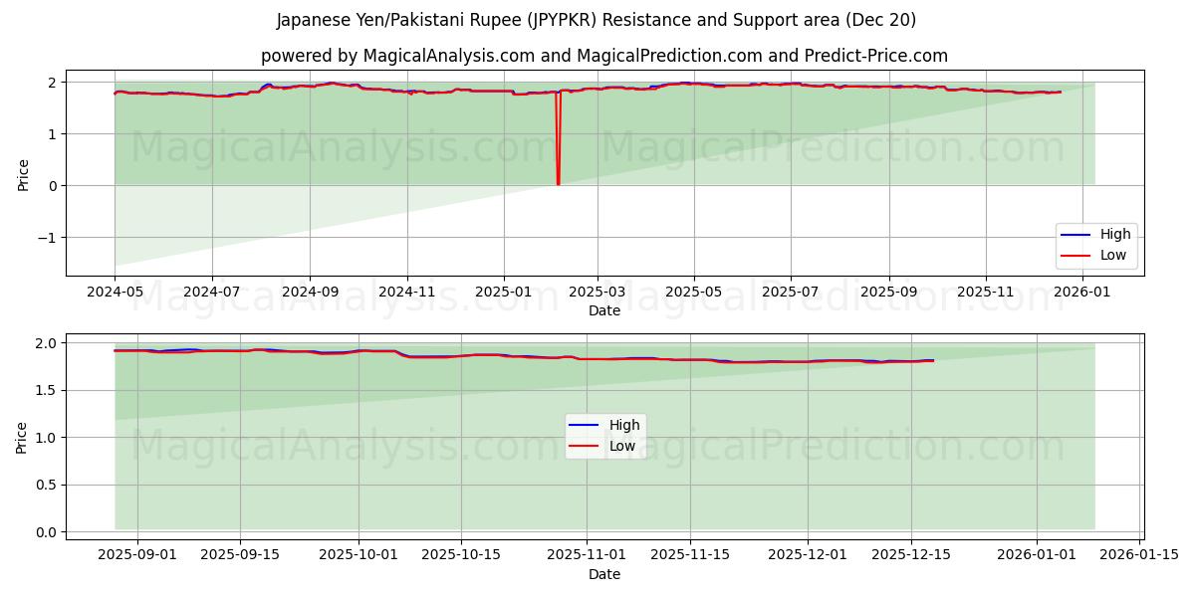The height and width of the screenshot is (597, 1195).
Task: Select the blue High line symbol in lower legend
Action: click(x=582, y=424)
